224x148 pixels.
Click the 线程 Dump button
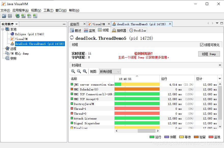209,54
